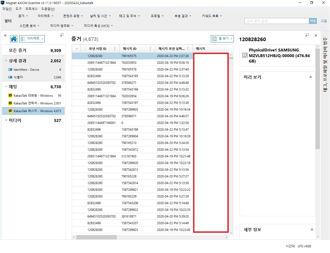Image resolution: width=330 pixels, height=253 pixels.
Task: Select 모든 증거 in the tree
Action: point(34,50)
